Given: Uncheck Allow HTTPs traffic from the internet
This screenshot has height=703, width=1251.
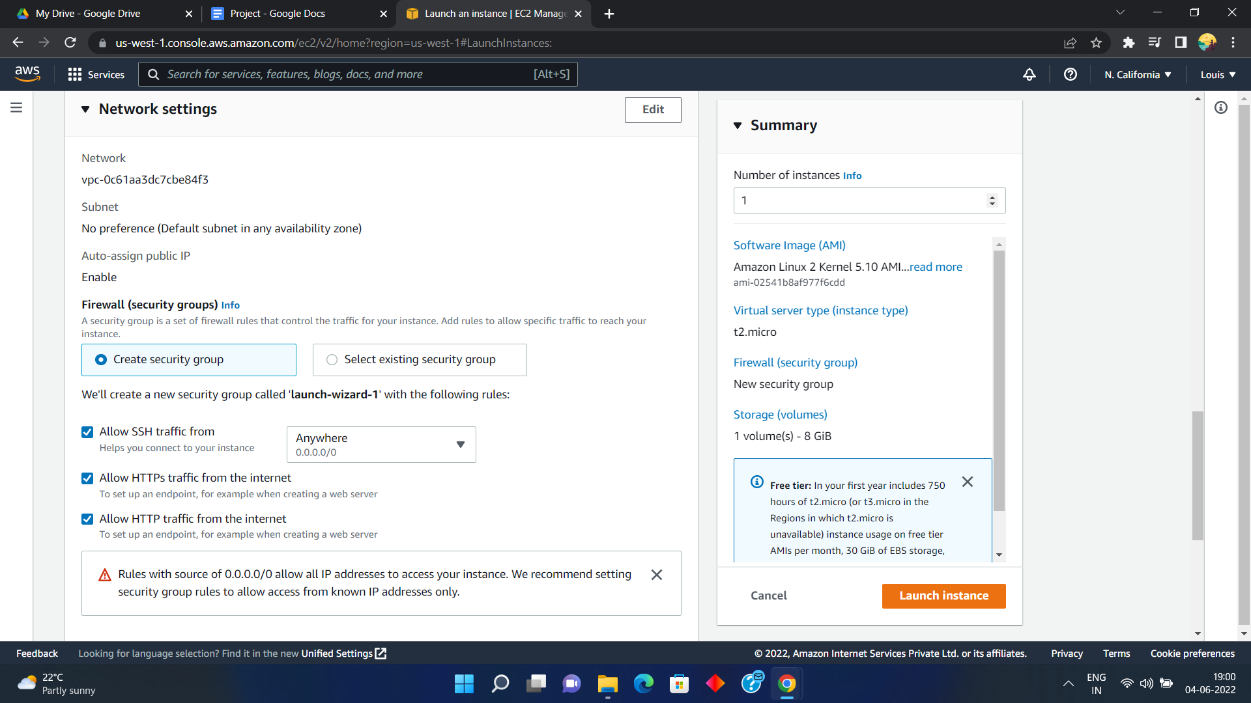Looking at the screenshot, I should click(x=87, y=478).
